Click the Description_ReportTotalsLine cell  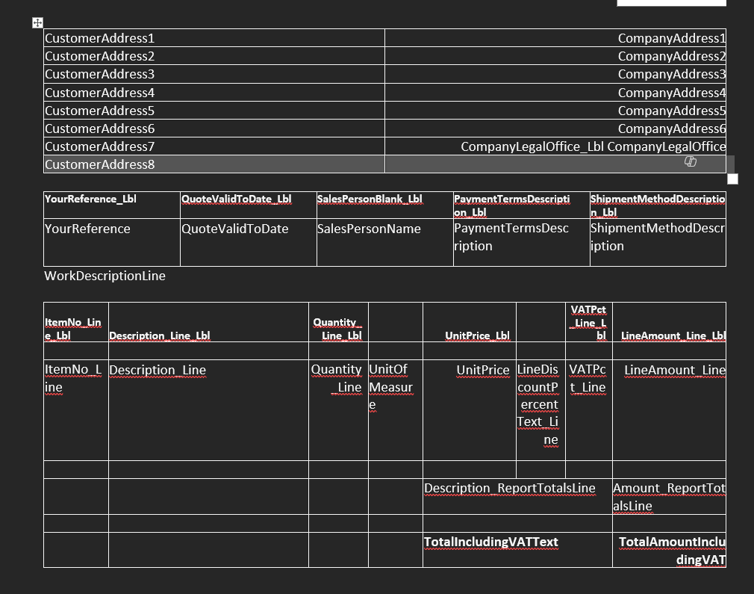(x=510, y=488)
